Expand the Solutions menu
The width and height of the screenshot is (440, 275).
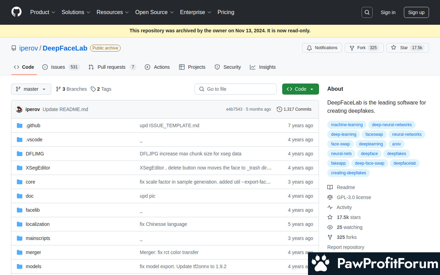(x=76, y=12)
